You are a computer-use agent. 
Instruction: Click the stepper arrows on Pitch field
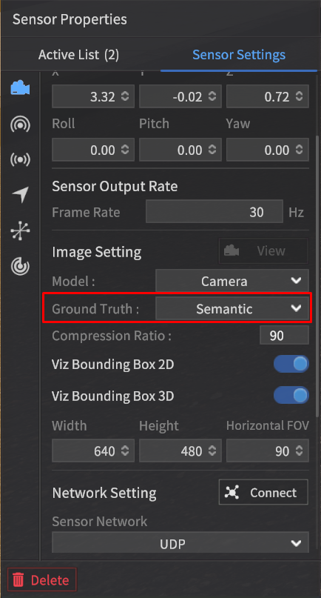(x=212, y=150)
